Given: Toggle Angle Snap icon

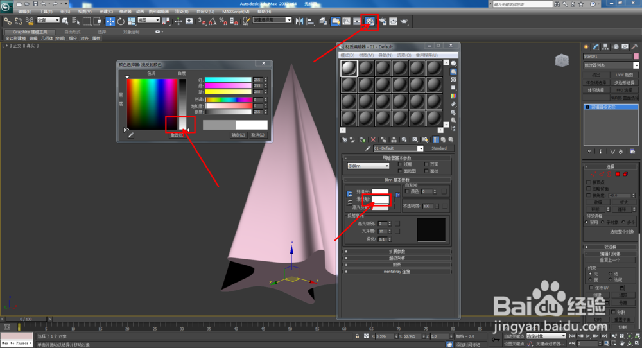Looking at the screenshot, I should pos(213,21).
